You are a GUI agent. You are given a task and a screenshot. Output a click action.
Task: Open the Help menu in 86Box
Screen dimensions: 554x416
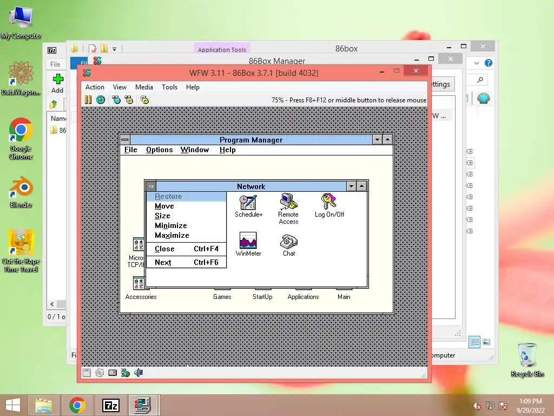pos(193,87)
